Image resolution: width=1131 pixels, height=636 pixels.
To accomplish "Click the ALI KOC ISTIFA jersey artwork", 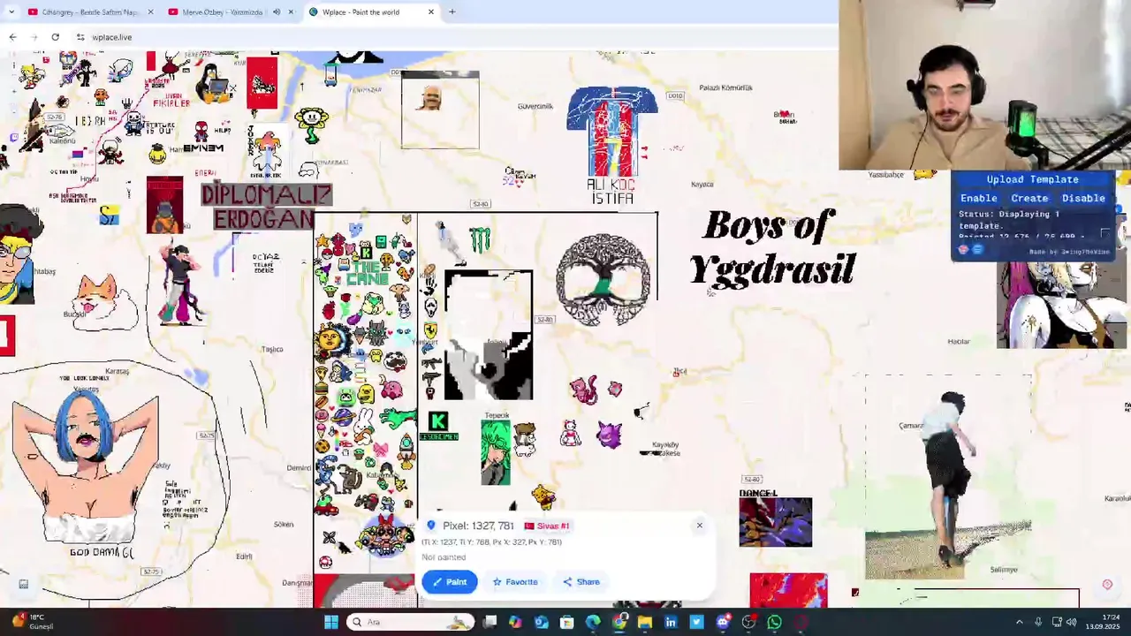I will point(612,146).
